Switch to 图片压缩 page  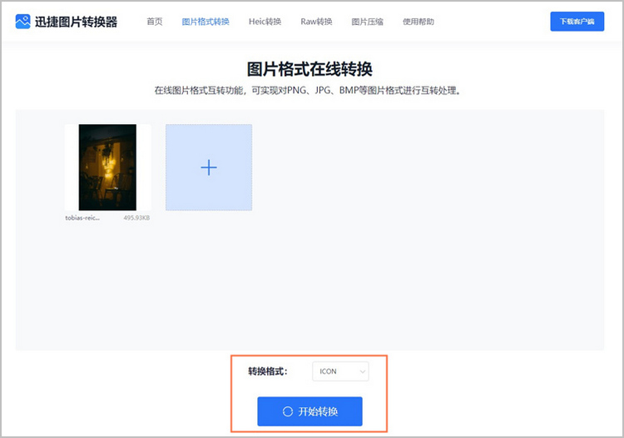click(367, 22)
